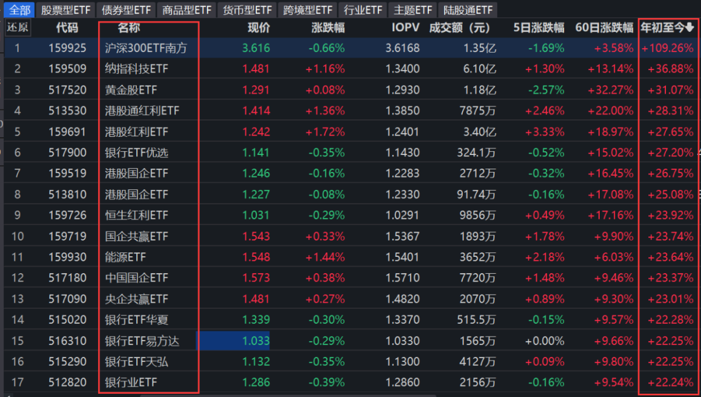Switch to the 股票型ETF tab
Image resolution: width=701 pixels, height=397 pixels.
coord(66,10)
